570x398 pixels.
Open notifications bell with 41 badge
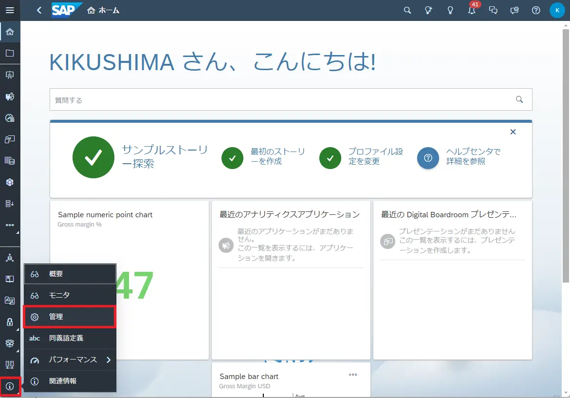(472, 10)
